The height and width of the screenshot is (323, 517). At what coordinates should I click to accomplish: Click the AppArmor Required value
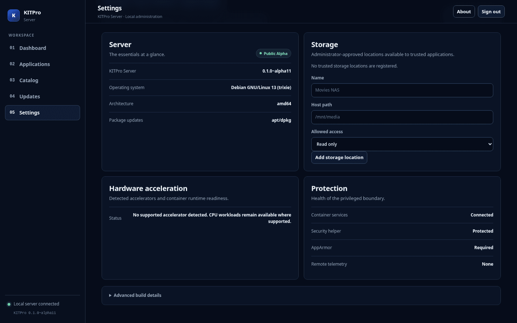pos(484,248)
